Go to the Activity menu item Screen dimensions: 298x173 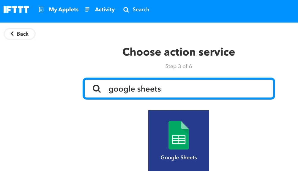coord(105,10)
